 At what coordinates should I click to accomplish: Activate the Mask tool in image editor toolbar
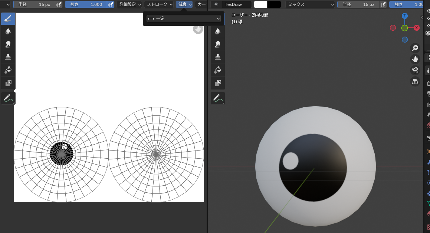point(8,82)
